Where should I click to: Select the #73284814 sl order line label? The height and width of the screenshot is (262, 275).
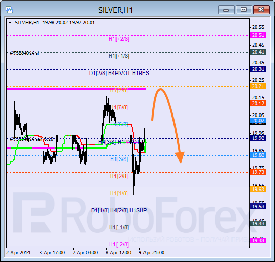pos(24,53)
